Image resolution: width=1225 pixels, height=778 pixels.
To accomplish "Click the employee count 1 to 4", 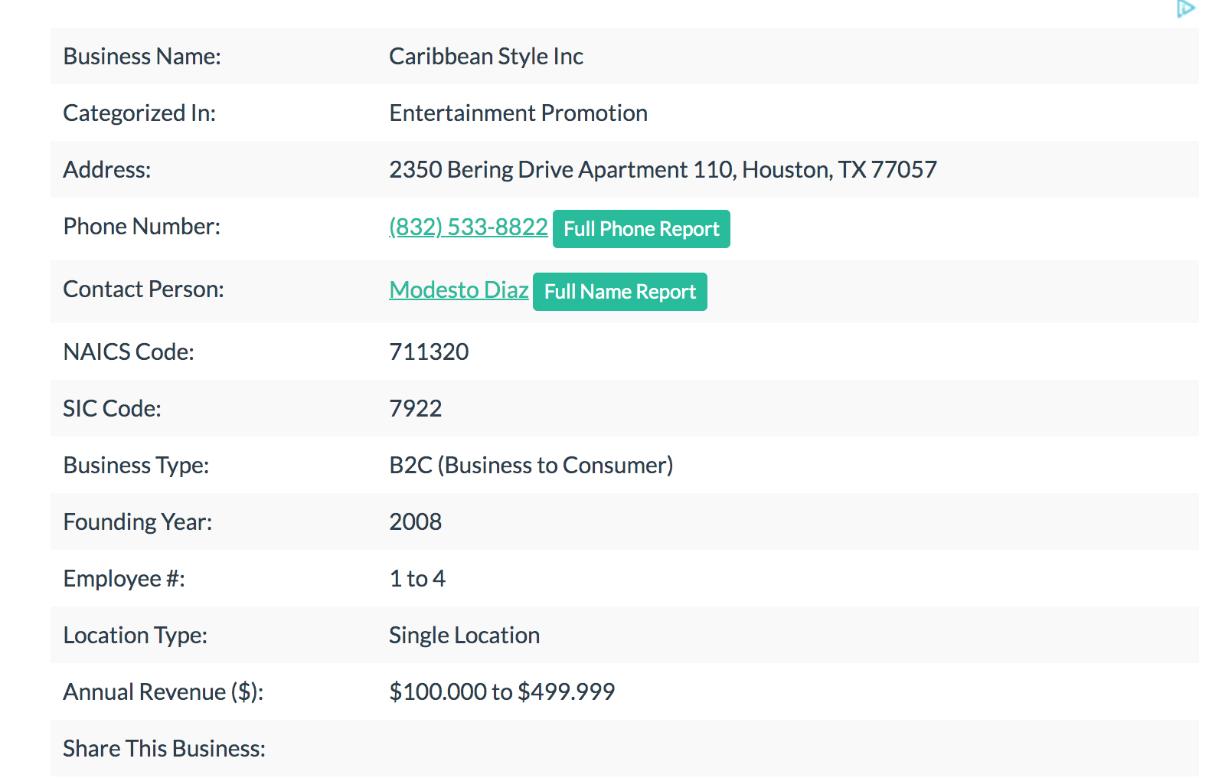I will click(x=416, y=579).
